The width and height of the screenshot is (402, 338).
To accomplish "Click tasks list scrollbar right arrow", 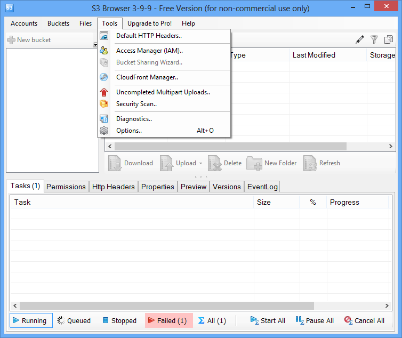I will click(387, 305).
